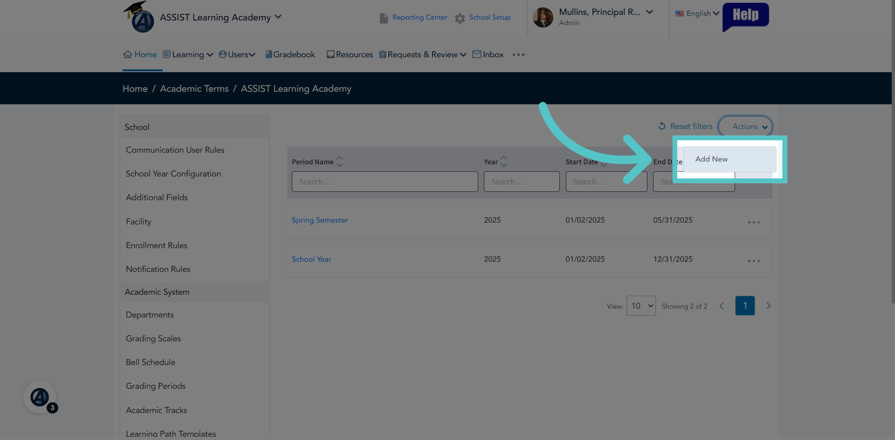Click the Gradebook icon
Viewport: 895px width, 440px height.
[268, 54]
